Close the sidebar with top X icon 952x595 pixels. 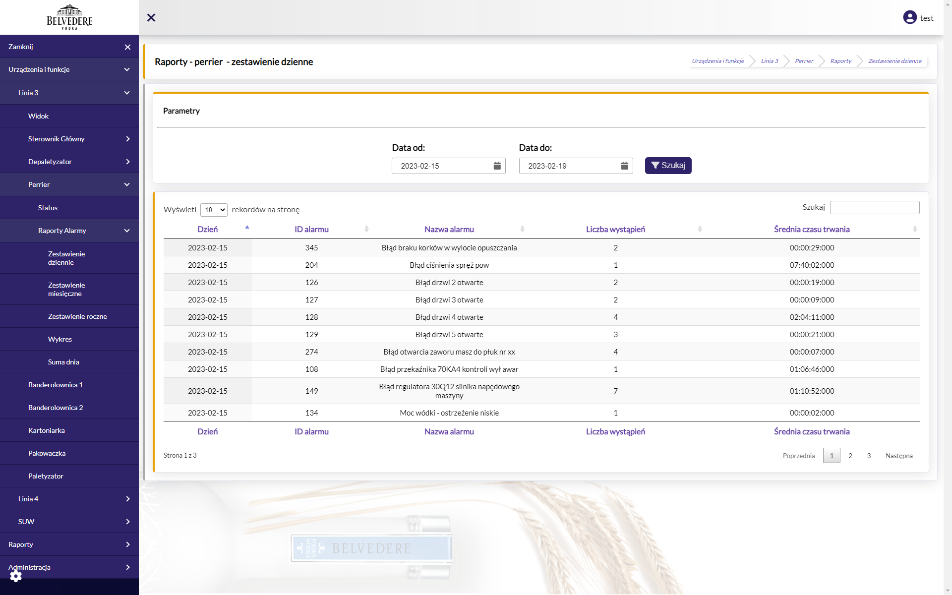tap(151, 18)
